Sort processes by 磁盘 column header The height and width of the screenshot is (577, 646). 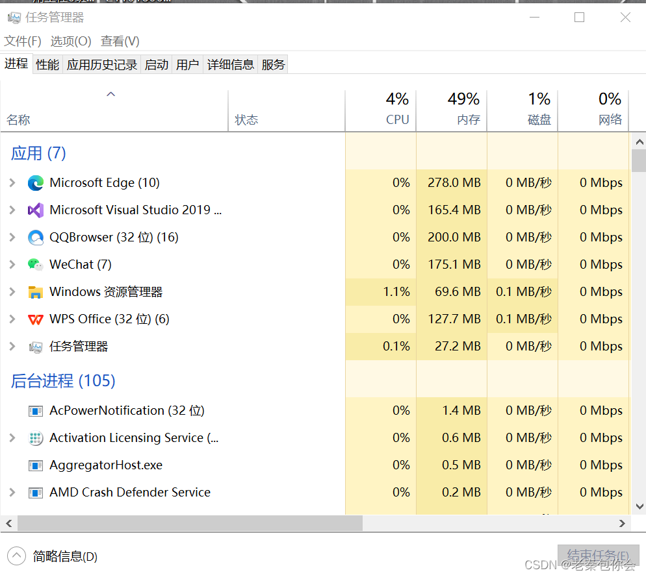click(x=523, y=111)
